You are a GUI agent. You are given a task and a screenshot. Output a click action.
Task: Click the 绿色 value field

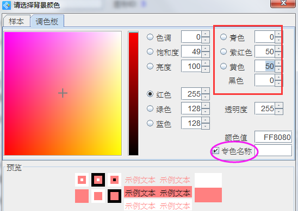[x=191, y=108]
